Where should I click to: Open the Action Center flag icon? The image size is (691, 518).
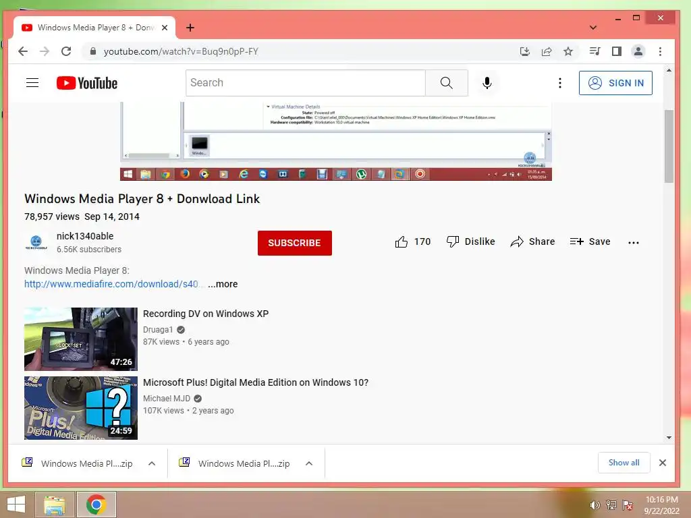pyautogui.click(x=628, y=505)
